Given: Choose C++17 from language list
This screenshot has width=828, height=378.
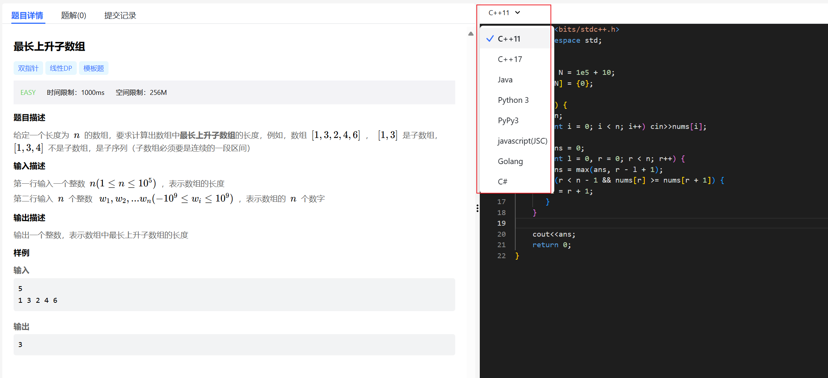Looking at the screenshot, I should (x=510, y=59).
